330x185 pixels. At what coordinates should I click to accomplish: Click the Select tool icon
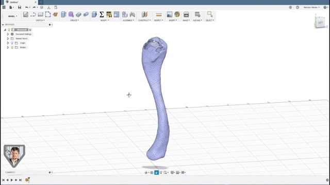[x=210, y=14]
